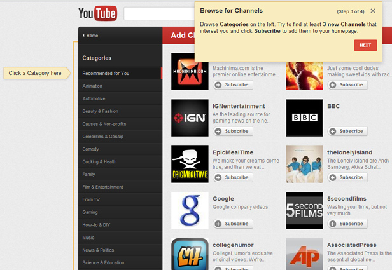Go back via the Home link
392x270 pixels.
coord(90,36)
